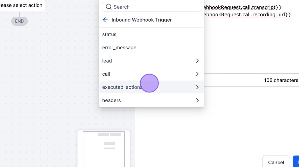Open the executed_actions chevron arrow
299x167 pixels.
click(197, 87)
